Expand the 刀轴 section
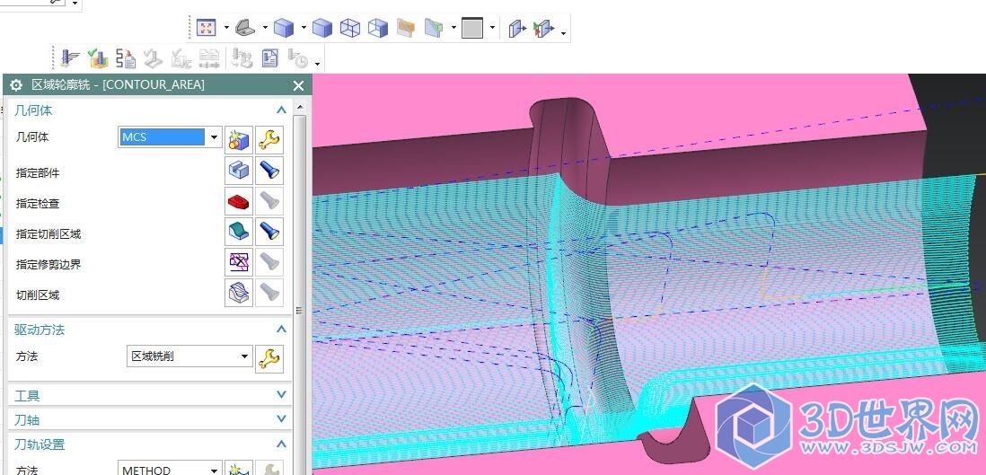 point(281,418)
